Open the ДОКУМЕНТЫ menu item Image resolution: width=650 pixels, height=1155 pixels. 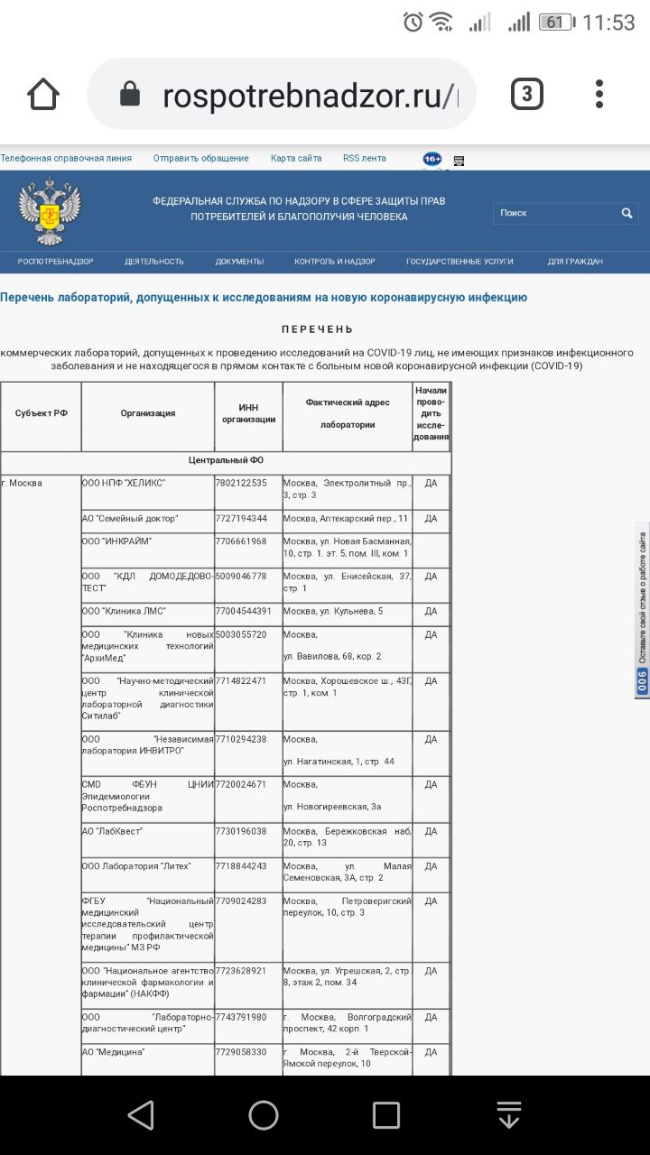point(239,262)
